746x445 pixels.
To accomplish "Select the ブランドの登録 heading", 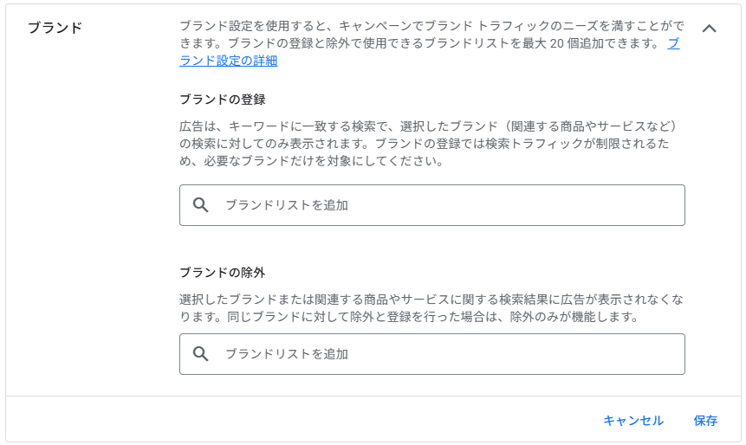I will [x=222, y=100].
